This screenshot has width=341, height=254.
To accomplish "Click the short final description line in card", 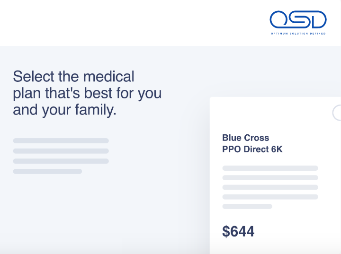I will pos(247,206).
